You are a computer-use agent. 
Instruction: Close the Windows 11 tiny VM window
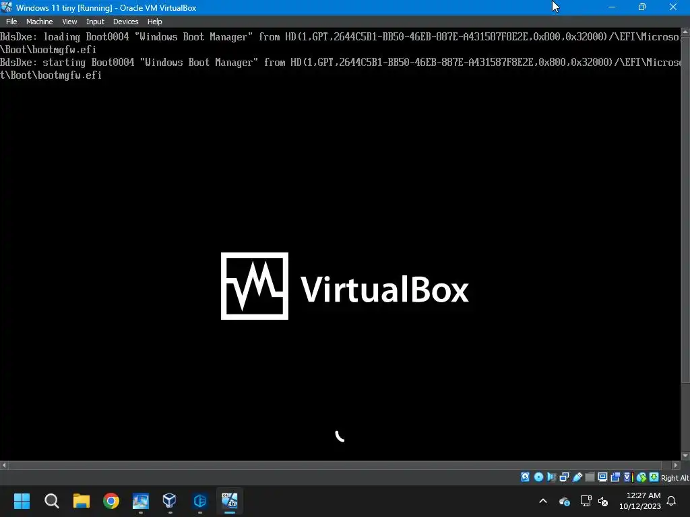[673, 7]
